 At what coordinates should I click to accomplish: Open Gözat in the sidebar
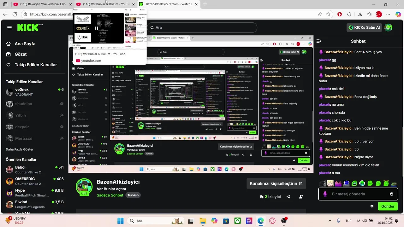coord(16,54)
